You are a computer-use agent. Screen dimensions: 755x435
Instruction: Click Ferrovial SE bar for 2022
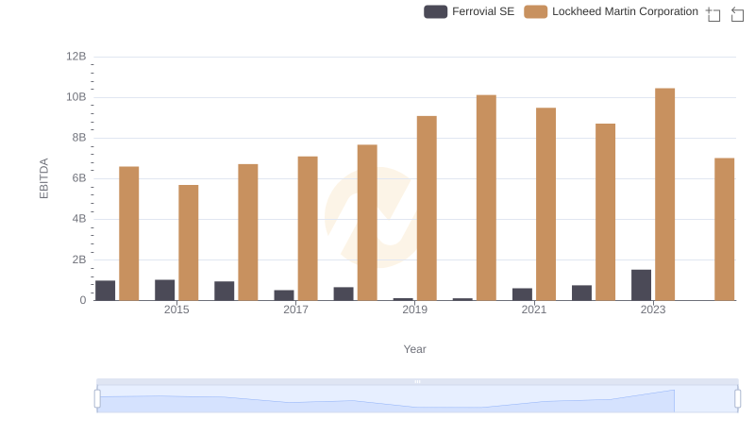581,293
